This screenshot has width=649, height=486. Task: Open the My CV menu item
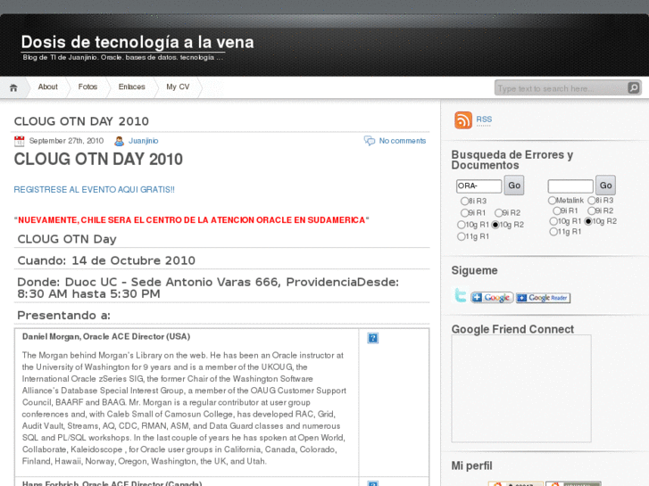178,86
